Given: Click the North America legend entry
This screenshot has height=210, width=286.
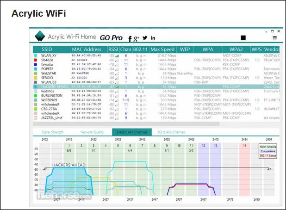Looking at the screenshot, I should pos(268,147).
